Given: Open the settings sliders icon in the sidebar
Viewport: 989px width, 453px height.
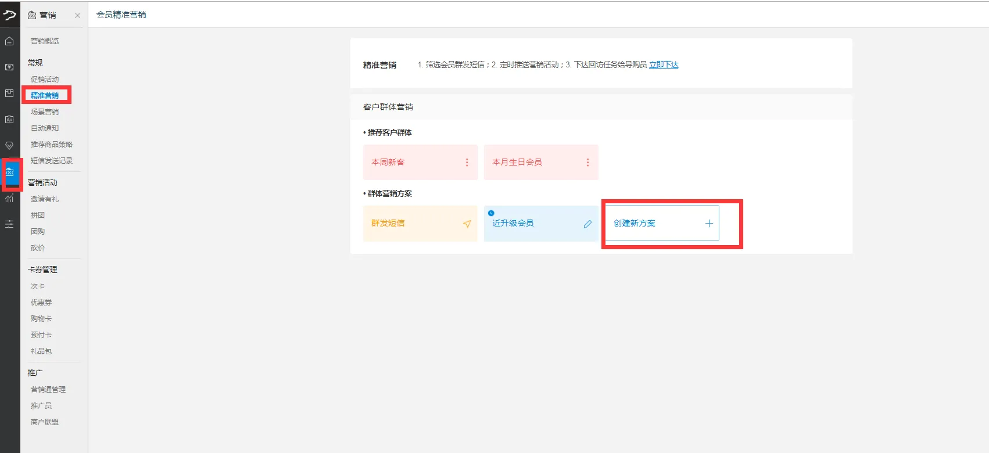Looking at the screenshot, I should pyautogui.click(x=9, y=224).
